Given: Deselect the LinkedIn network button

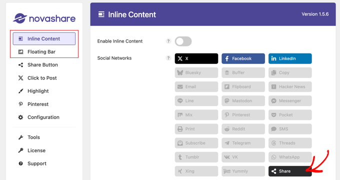Looking at the screenshot, I should tap(290, 58).
